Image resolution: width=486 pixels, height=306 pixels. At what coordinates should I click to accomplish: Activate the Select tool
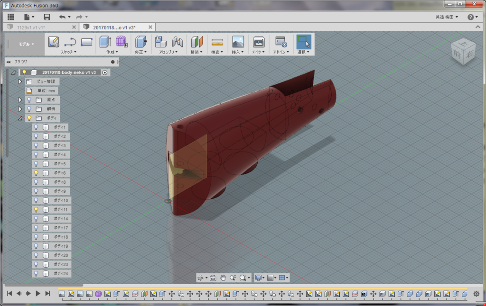303,42
